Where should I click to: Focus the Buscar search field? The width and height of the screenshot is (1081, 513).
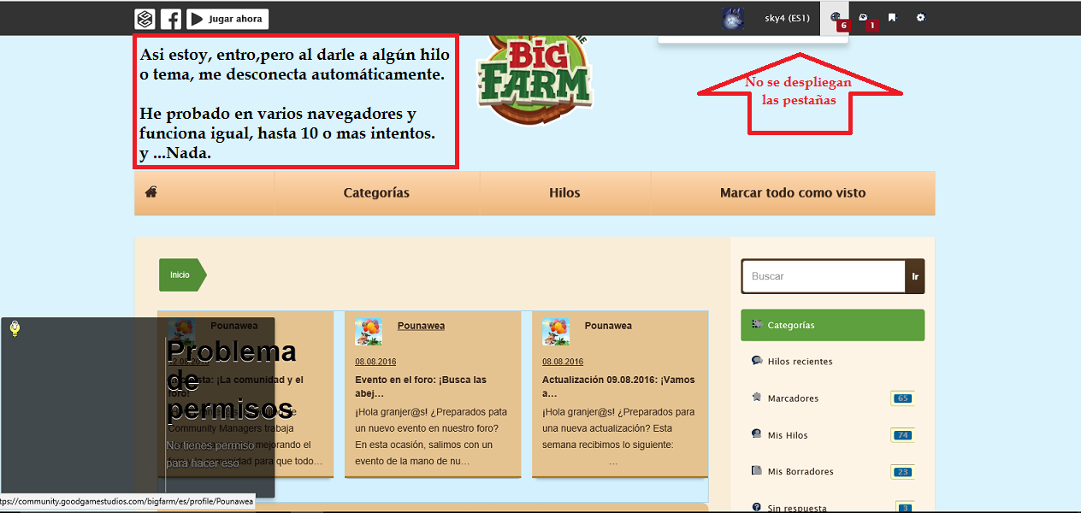point(823,276)
